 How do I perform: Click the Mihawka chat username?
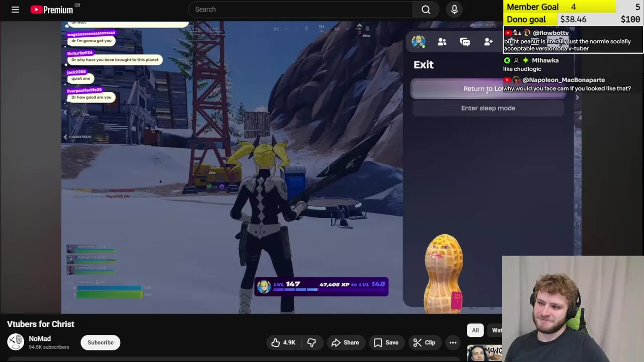pos(545,60)
